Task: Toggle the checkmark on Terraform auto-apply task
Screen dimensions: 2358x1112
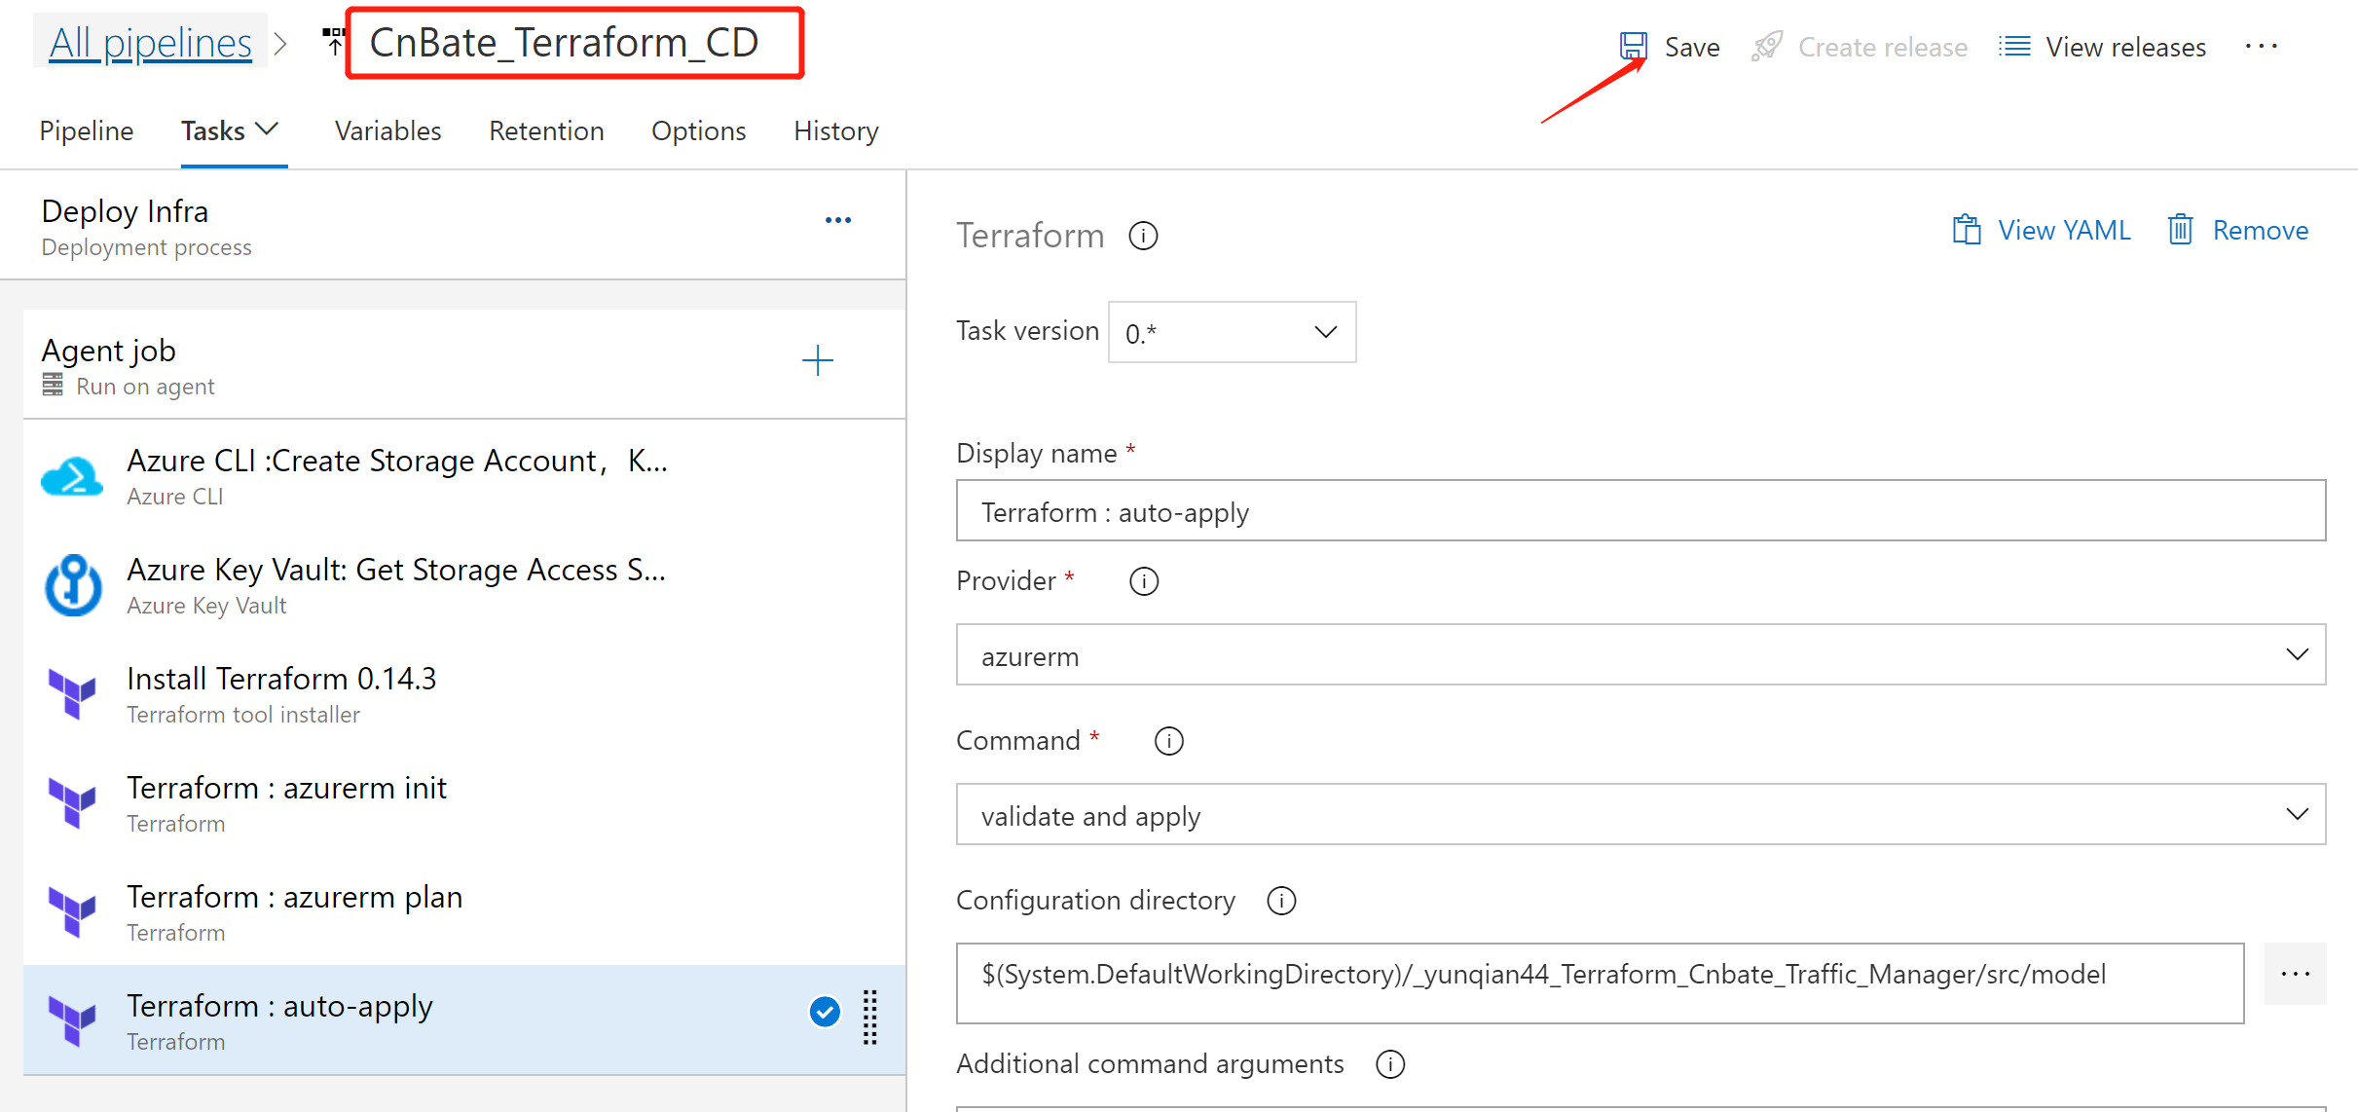Action: [x=825, y=1013]
